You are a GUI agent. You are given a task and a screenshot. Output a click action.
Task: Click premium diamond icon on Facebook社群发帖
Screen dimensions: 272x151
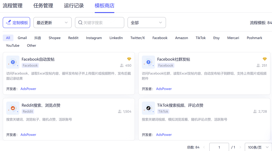click(x=265, y=59)
